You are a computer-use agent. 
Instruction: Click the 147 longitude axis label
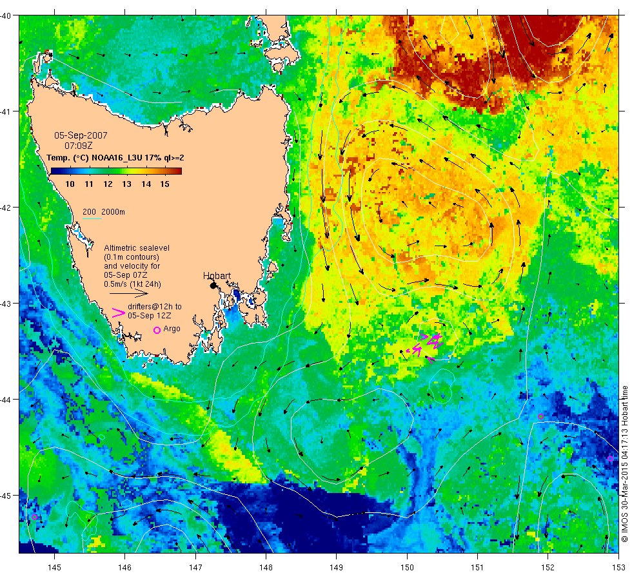(x=195, y=568)
